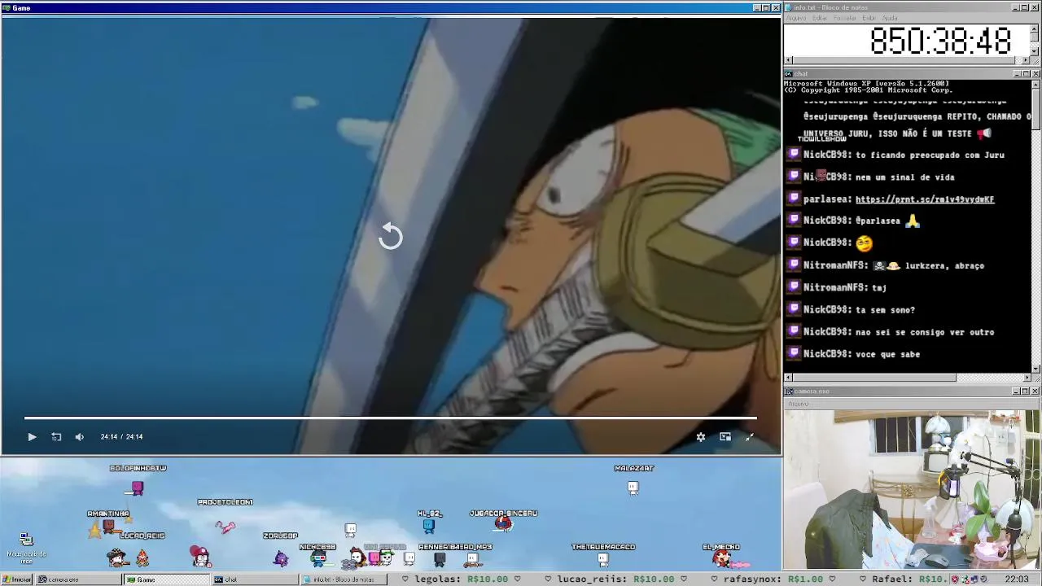Click "nao sei se consigo ver outro"

(925, 332)
